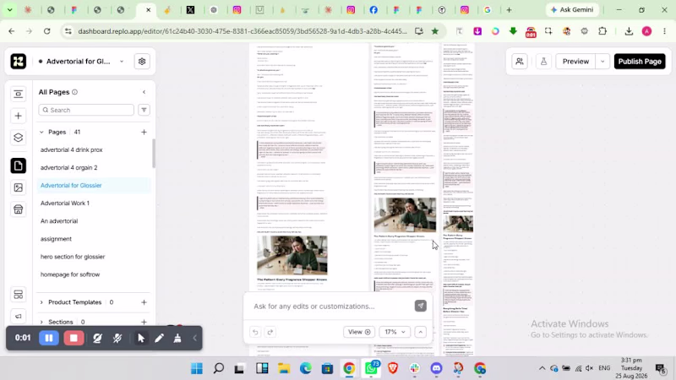The width and height of the screenshot is (676, 380).
Task: Click the Ask Gemini button
Action: click(572, 9)
